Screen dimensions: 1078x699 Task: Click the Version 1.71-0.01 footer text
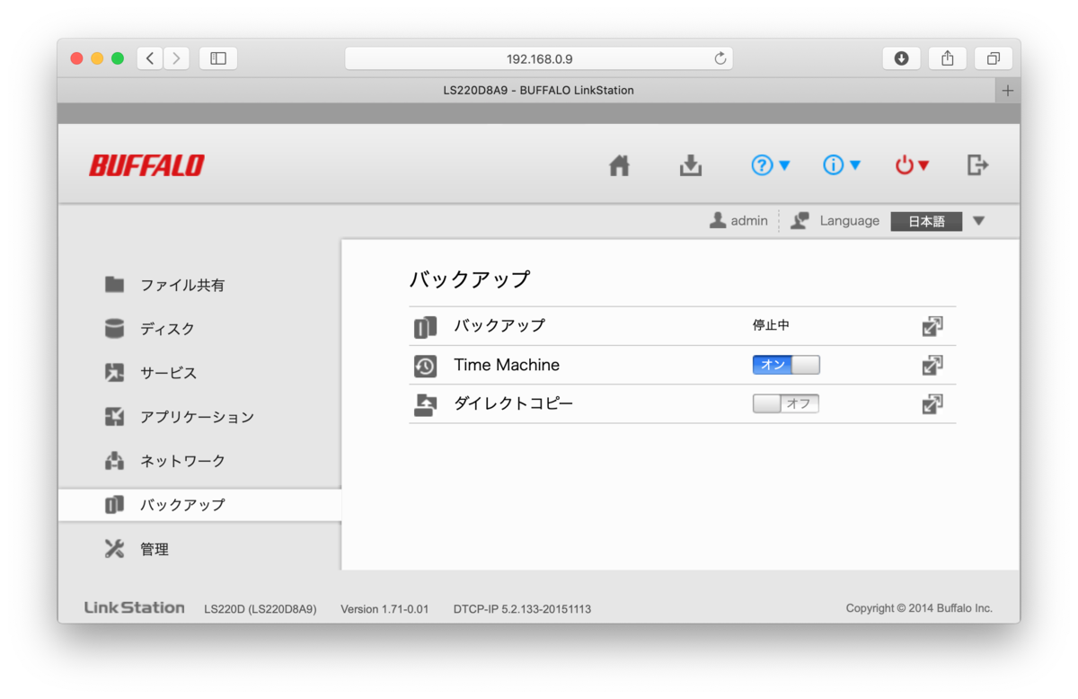[x=384, y=609]
